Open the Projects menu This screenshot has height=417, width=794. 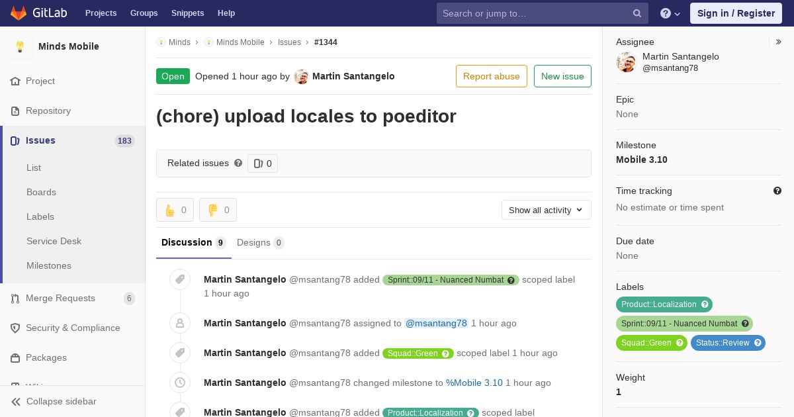[x=101, y=13]
